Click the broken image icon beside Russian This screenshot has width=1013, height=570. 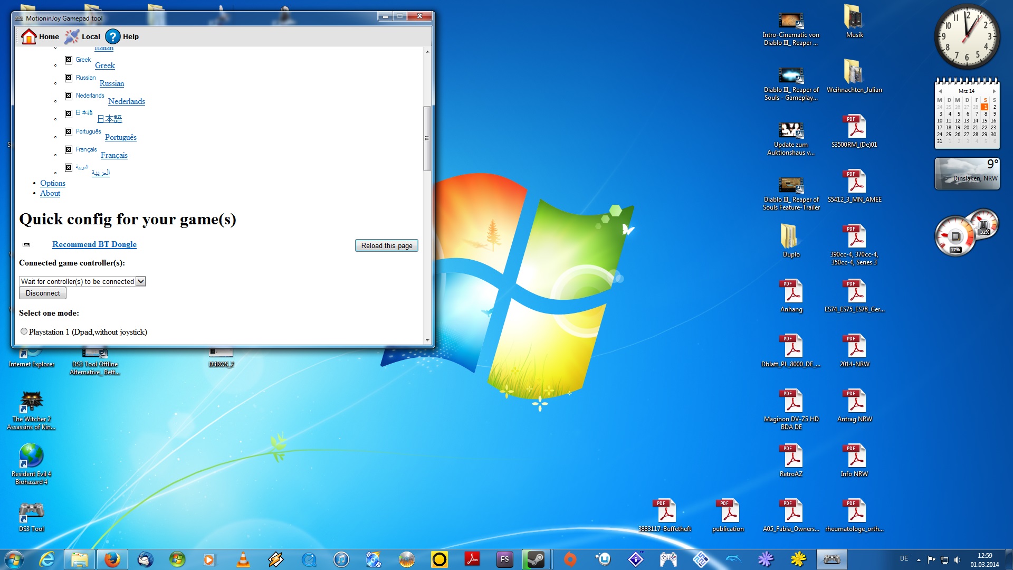69,78
